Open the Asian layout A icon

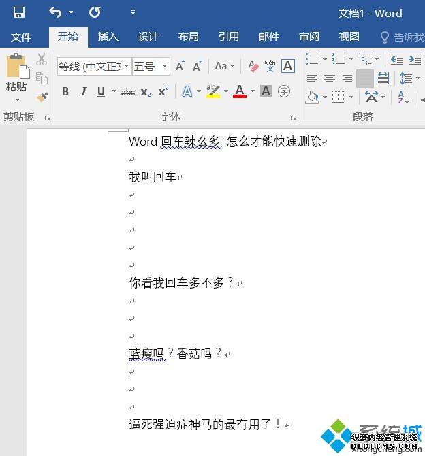pyautogui.click(x=372, y=97)
